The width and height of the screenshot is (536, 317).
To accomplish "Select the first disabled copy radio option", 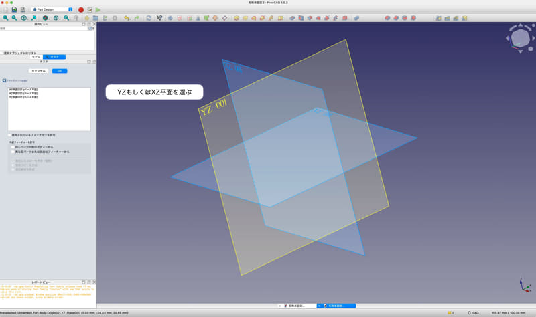I will coord(13,161).
